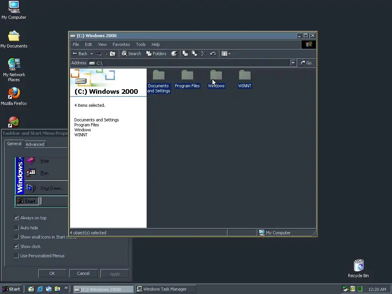Click the taskbar Start button
The image size is (392, 294).
(x=11, y=289)
